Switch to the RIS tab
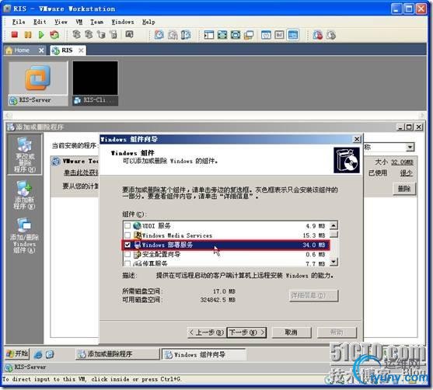Image resolution: width=433 pixels, height=390 pixels. tap(67, 50)
